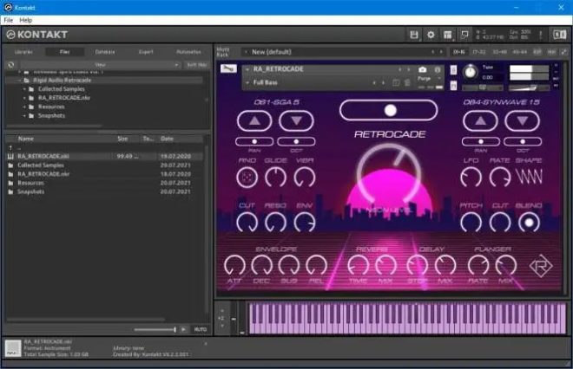
Task: Switch to the Expert browser tab
Action: (146, 52)
